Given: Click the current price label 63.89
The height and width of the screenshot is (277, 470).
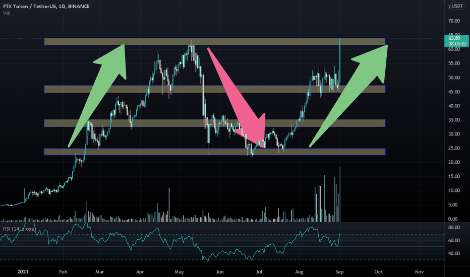Looking at the screenshot, I should [454, 38].
